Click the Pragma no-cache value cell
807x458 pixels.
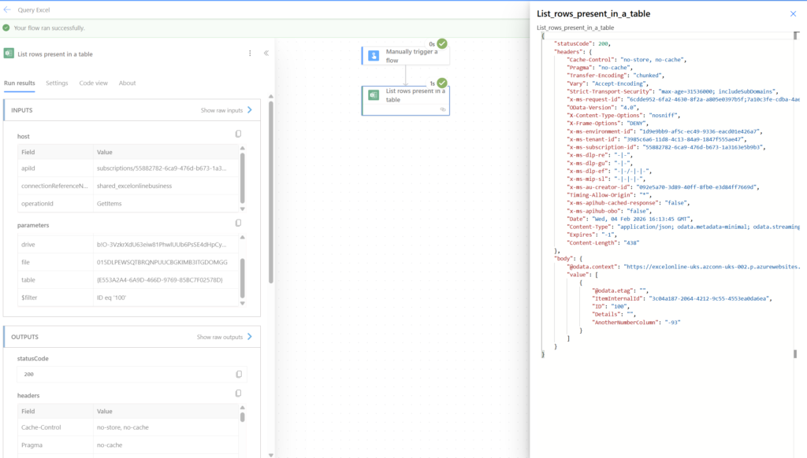109,445
